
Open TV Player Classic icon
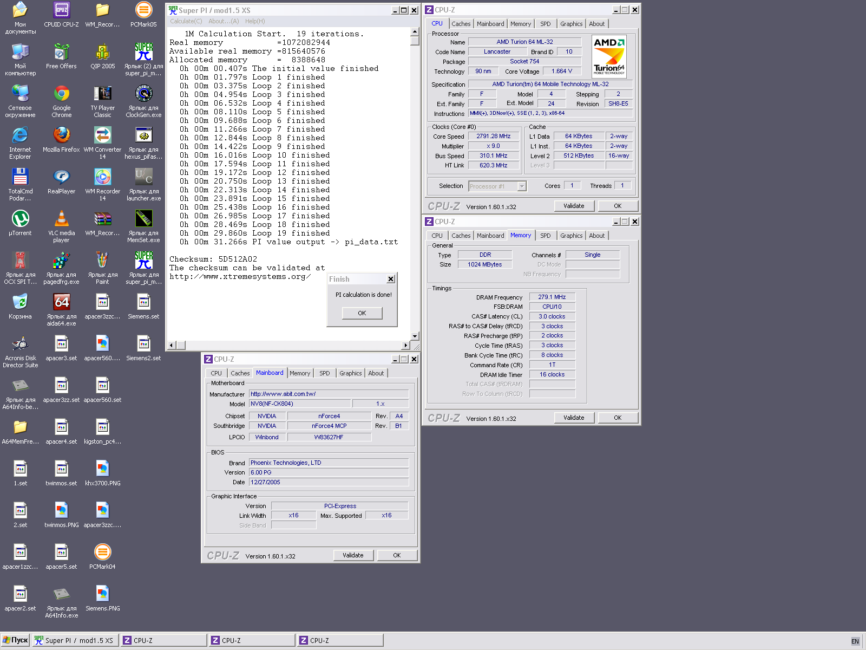[102, 101]
